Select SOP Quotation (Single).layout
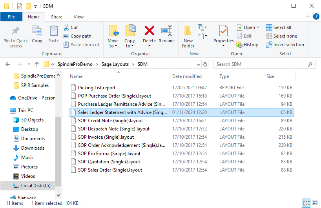 click(x=181, y=162)
